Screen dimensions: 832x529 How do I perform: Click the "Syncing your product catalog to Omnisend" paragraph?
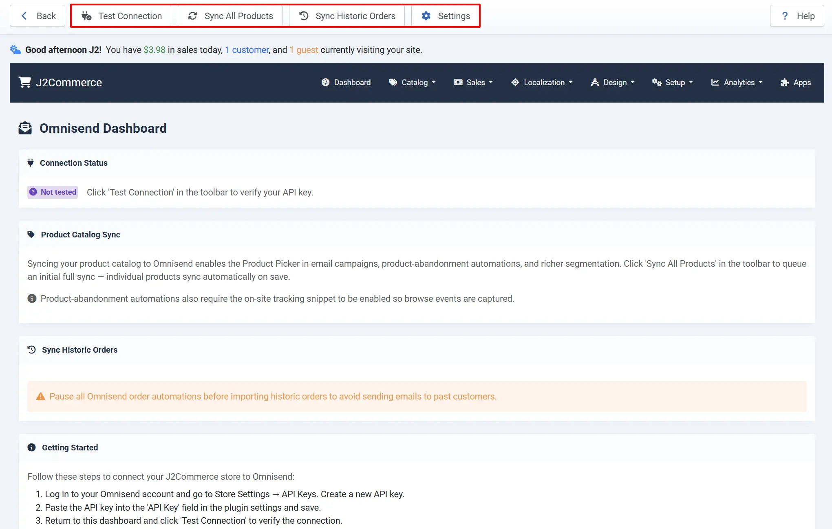click(x=417, y=270)
